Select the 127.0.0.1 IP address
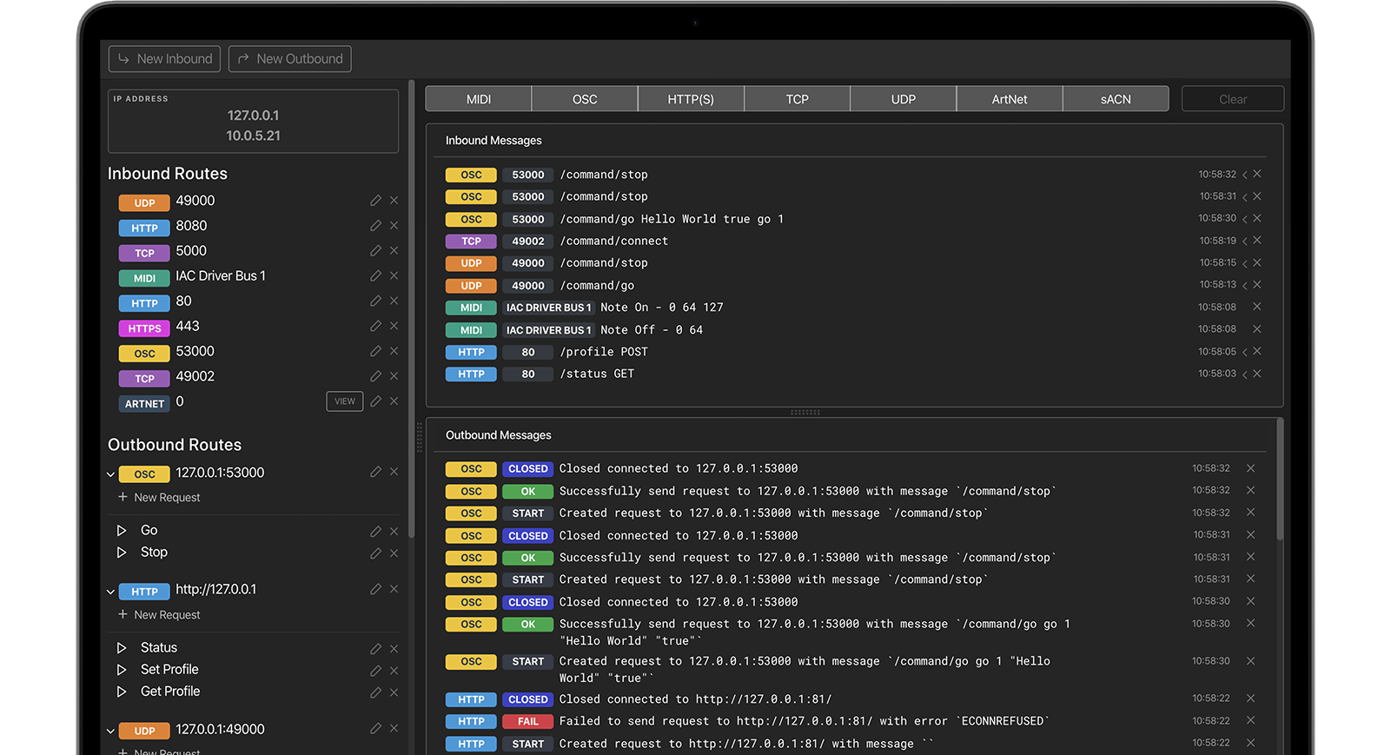 click(x=253, y=116)
